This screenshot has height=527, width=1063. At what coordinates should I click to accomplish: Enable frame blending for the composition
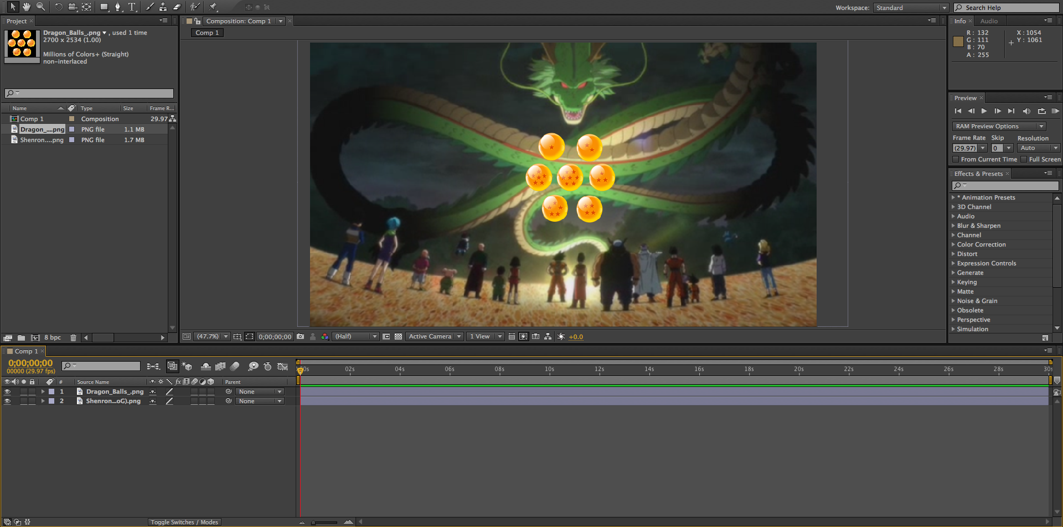coord(220,366)
